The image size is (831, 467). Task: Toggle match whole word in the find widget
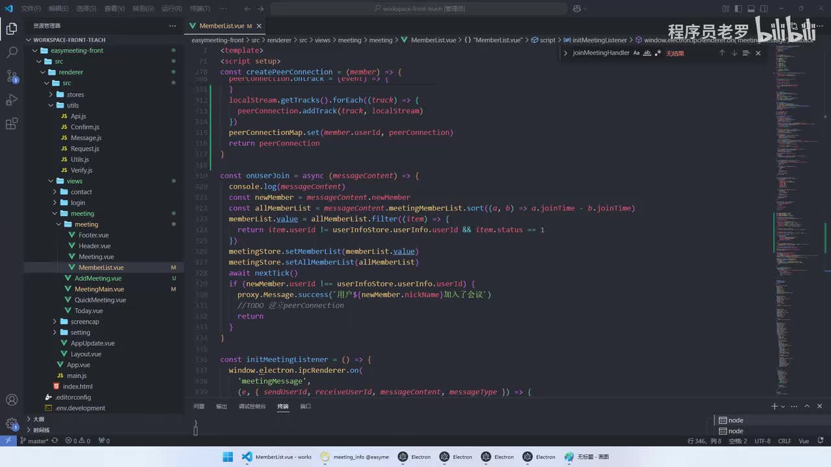pos(647,53)
